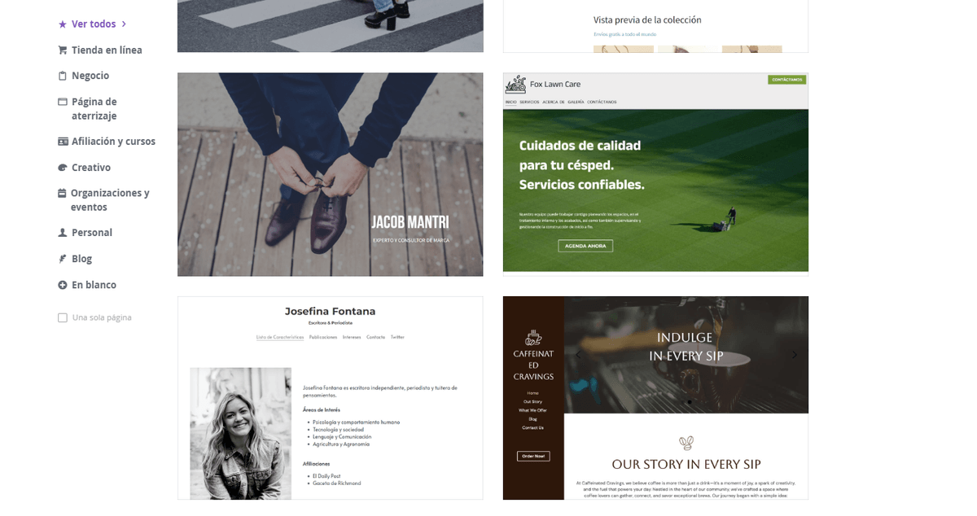Screen dimensions: 977x516
Task: Click the palette icon beside Creativo
Action: click(63, 168)
